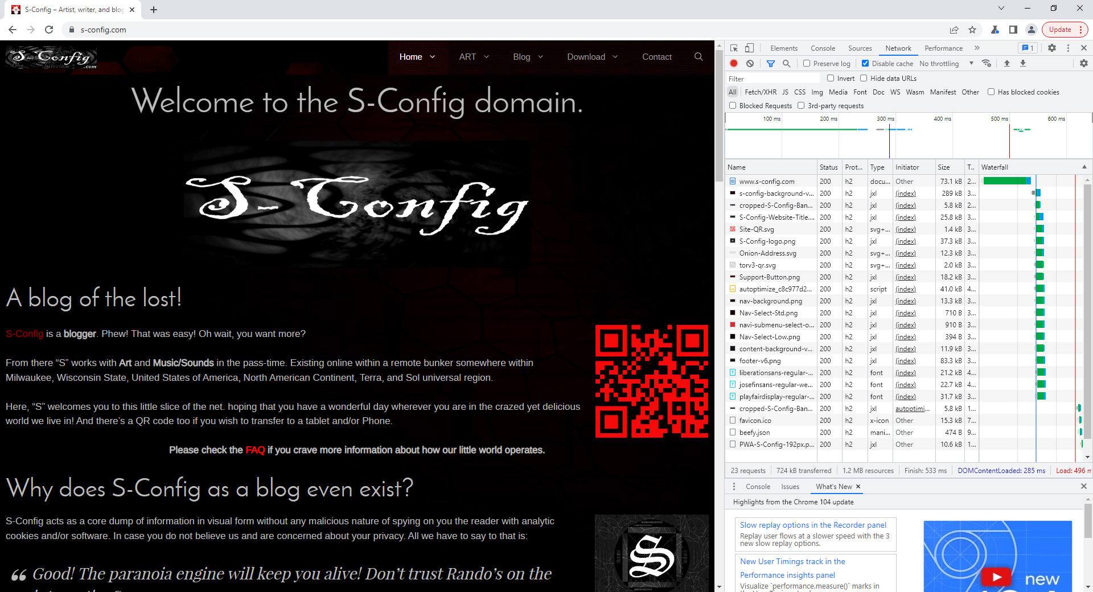This screenshot has width=1093, height=592.
Task: Open the Performance tab
Action: [x=943, y=48]
